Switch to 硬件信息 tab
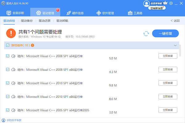The width and height of the screenshot is (185, 123). (x=75, y=13)
